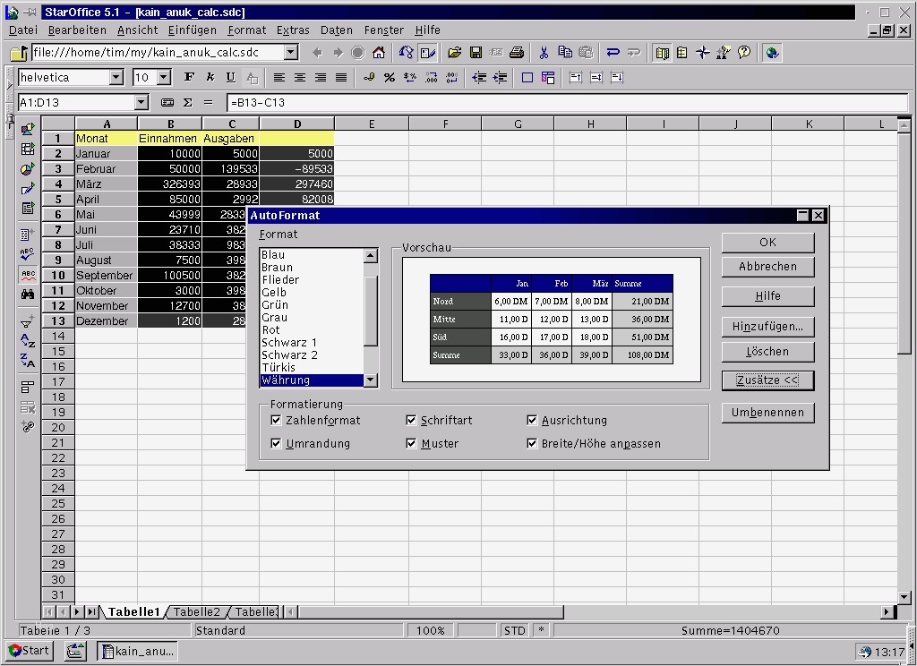Click the Start button on taskbar
The width and height of the screenshot is (917, 666).
pyautogui.click(x=30, y=651)
